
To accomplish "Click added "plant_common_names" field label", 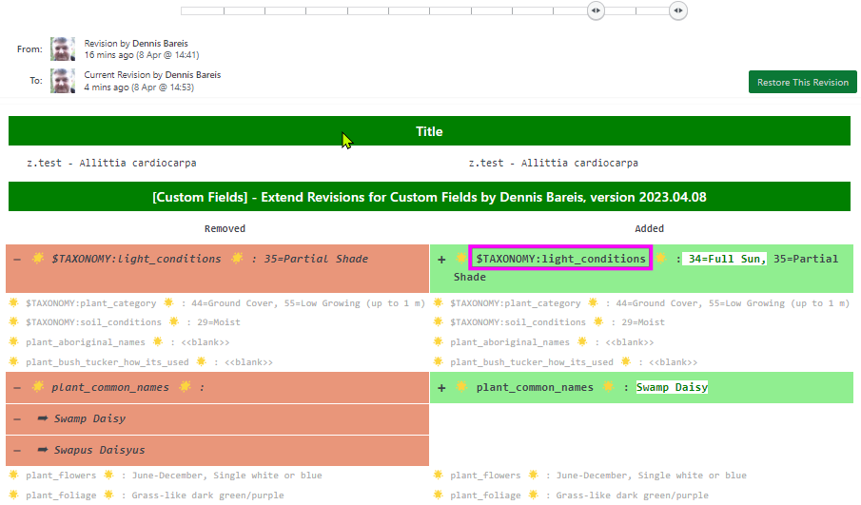I will (535, 387).
